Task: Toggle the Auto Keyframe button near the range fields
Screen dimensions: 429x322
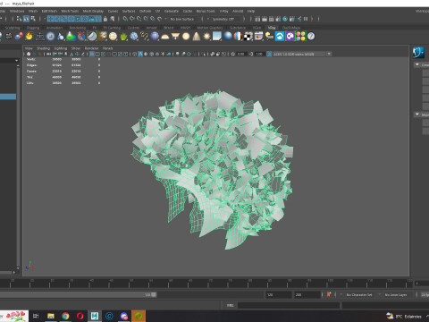Action: (329, 294)
